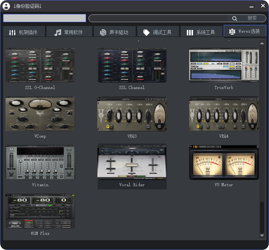This screenshot has width=269, height=250.
Task: Click the VEQ4 label
Action: 224,136
